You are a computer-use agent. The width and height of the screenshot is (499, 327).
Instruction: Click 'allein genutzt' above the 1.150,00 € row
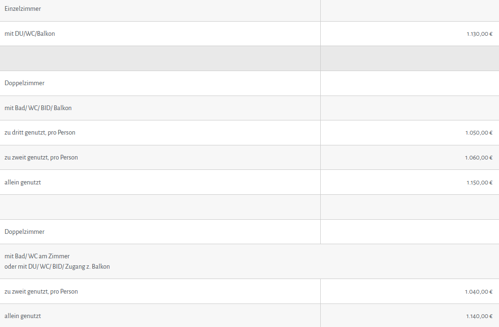pyautogui.click(x=23, y=183)
